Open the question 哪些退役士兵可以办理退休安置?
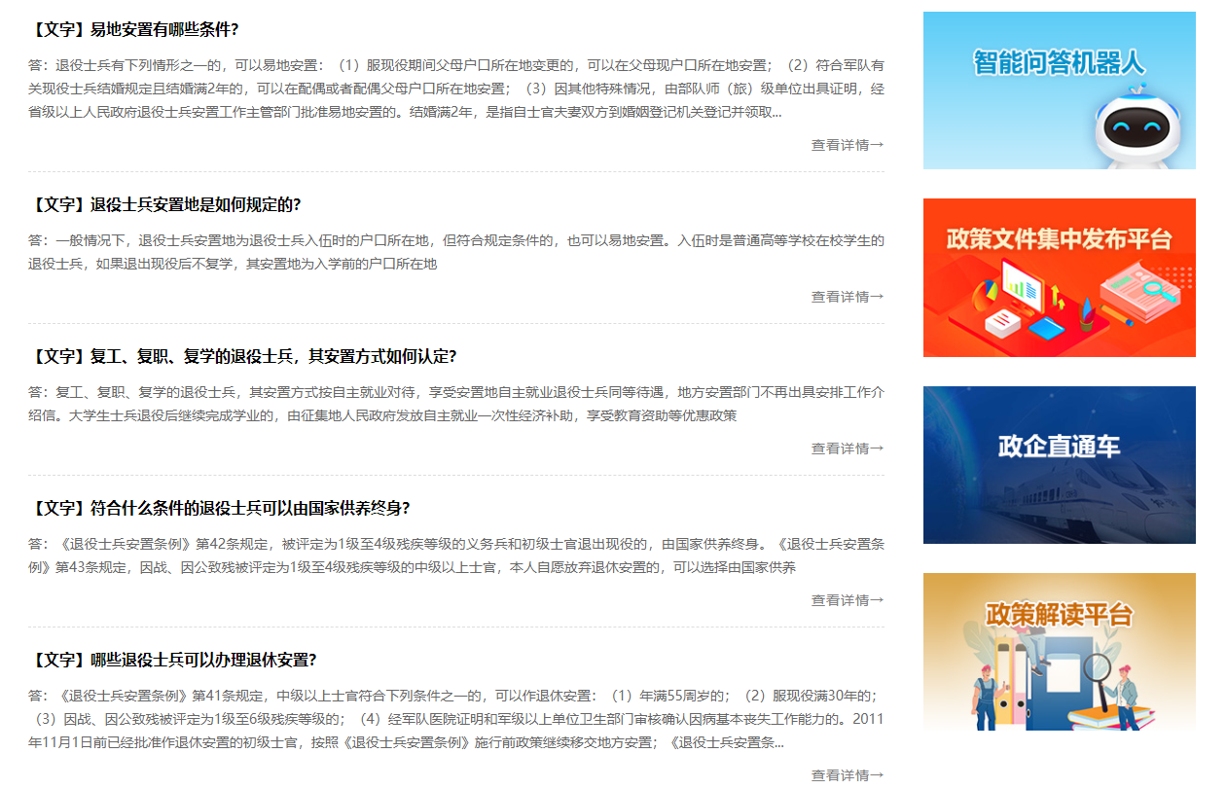Viewport: 1227px width, 789px height. [173, 660]
